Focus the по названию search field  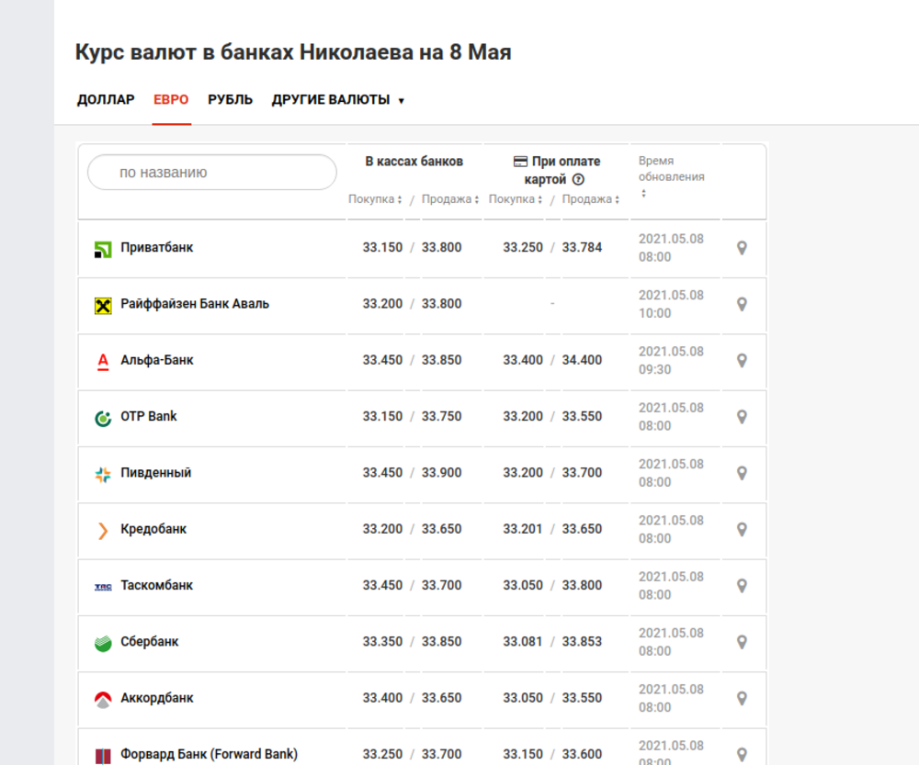[x=212, y=173]
